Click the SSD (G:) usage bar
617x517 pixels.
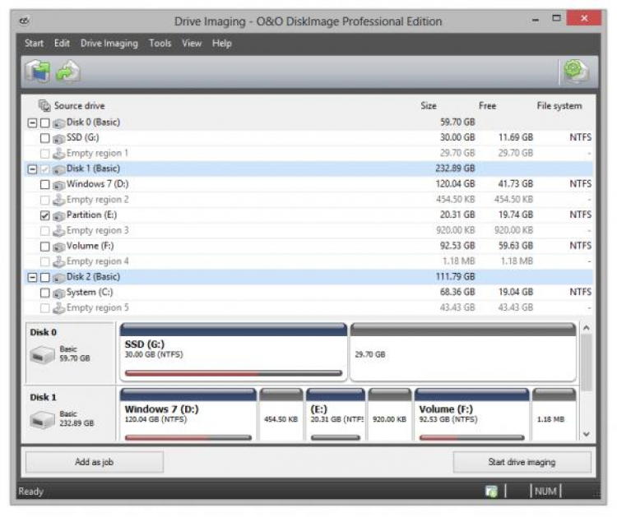[234, 373]
